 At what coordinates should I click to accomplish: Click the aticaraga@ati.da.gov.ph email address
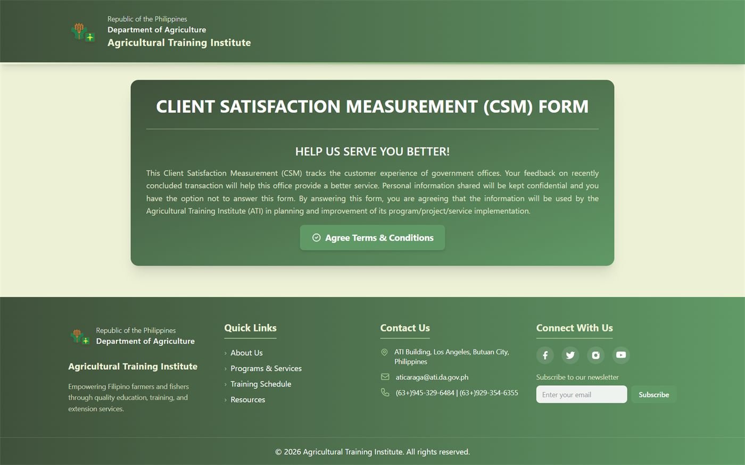[432, 377]
